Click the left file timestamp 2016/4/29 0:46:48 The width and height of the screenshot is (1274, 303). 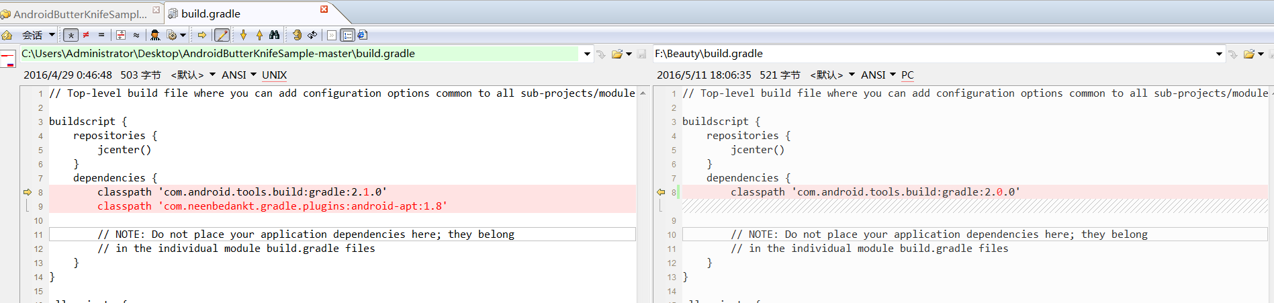68,75
